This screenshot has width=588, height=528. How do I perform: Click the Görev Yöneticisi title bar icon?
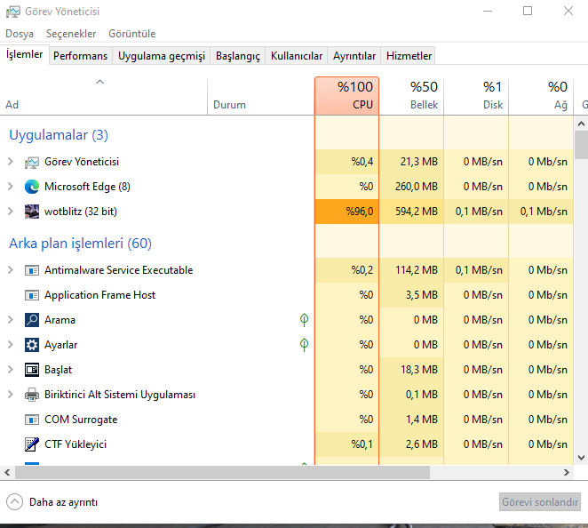pos(12,12)
